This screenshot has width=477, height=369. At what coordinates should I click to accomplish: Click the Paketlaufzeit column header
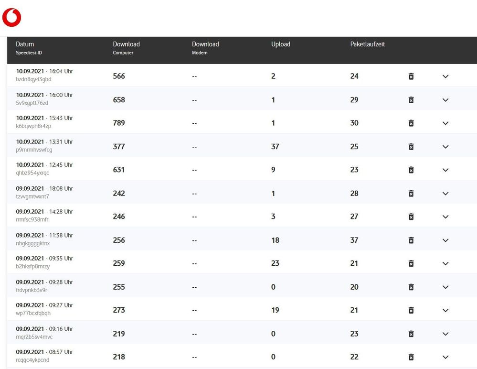[367, 44]
